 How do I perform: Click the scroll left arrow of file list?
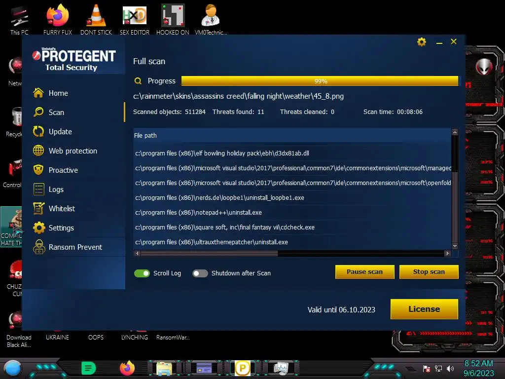(x=137, y=254)
